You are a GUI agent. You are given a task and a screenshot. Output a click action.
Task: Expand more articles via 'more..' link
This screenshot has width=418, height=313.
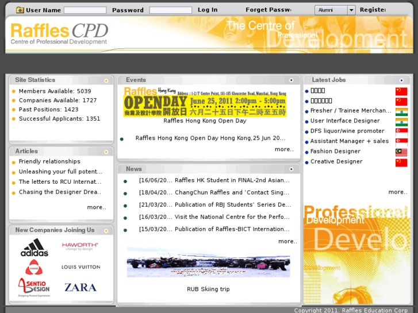click(96, 207)
